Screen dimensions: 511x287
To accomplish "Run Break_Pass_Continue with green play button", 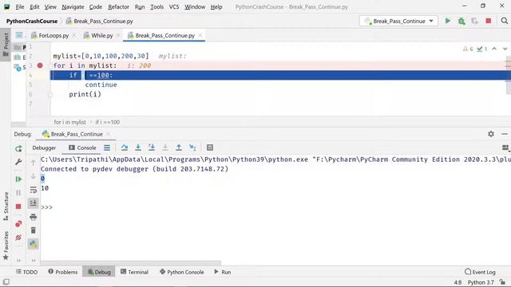I will pyautogui.click(x=448, y=21).
